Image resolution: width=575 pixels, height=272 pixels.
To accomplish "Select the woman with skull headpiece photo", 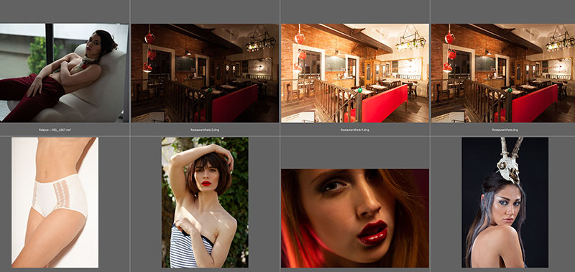I will pos(505,202).
